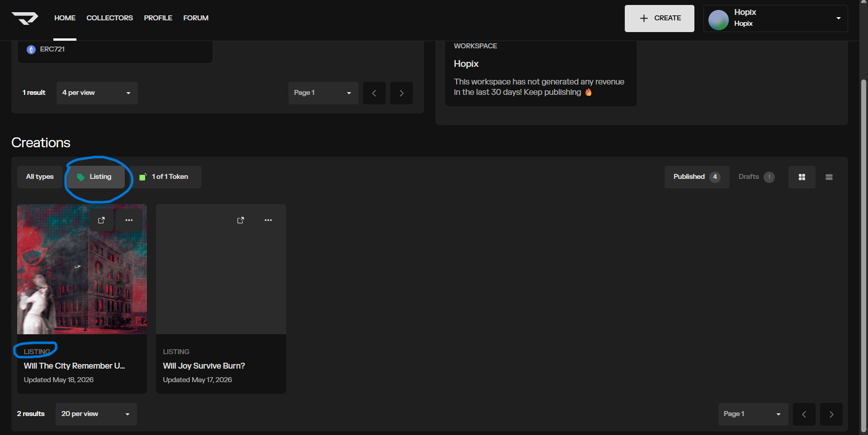
Task: Open external link on Will The City card
Action: pyautogui.click(x=101, y=220)
